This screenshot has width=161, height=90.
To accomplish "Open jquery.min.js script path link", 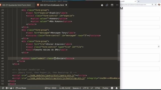I will pos(51,75).
